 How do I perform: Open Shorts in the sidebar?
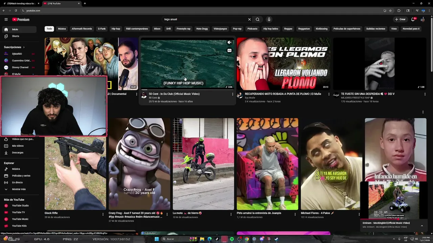(x=20, y=36)
